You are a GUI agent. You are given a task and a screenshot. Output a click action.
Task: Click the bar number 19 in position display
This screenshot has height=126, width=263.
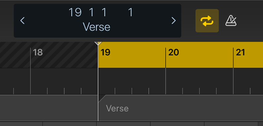tap(75, 12)
